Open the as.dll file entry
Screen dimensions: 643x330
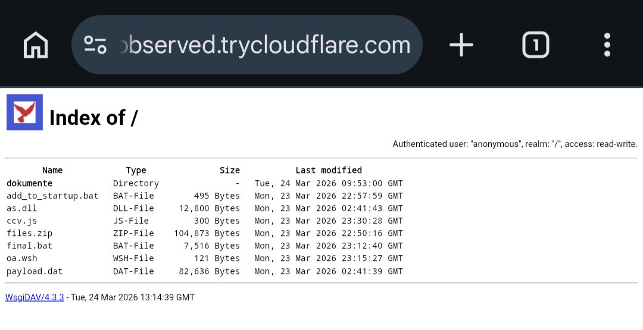tap(21, 208)
